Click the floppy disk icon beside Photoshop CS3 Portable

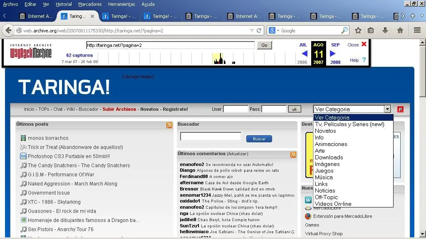[23, 156]
